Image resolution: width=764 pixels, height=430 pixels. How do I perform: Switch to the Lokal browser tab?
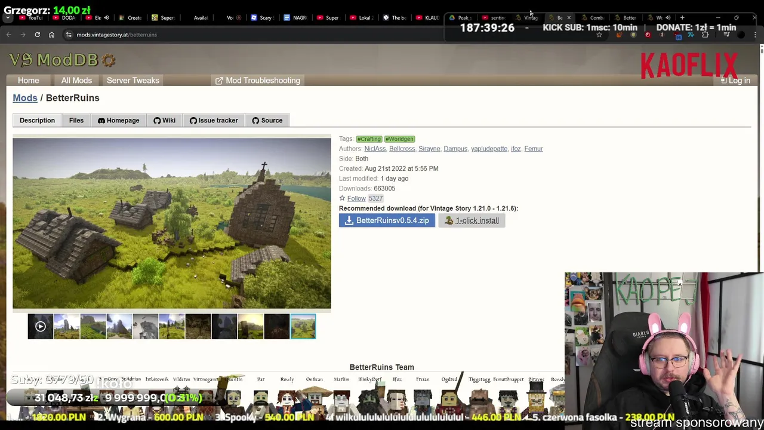coord(361,18)
